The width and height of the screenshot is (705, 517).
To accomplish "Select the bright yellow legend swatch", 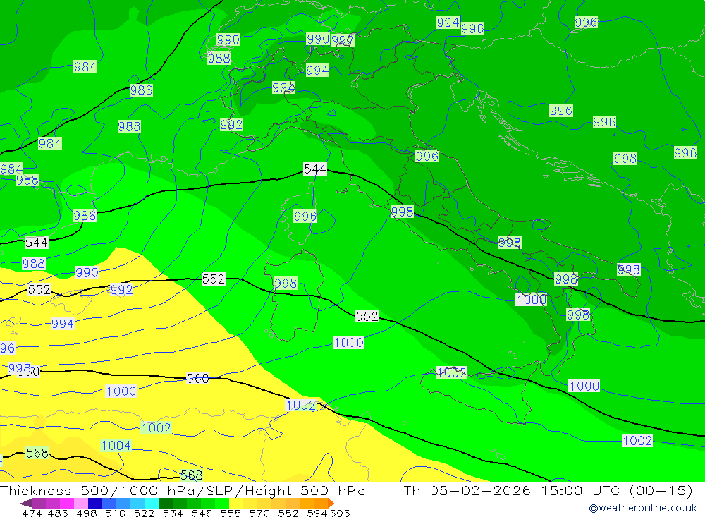I will [x=236, y=503].
